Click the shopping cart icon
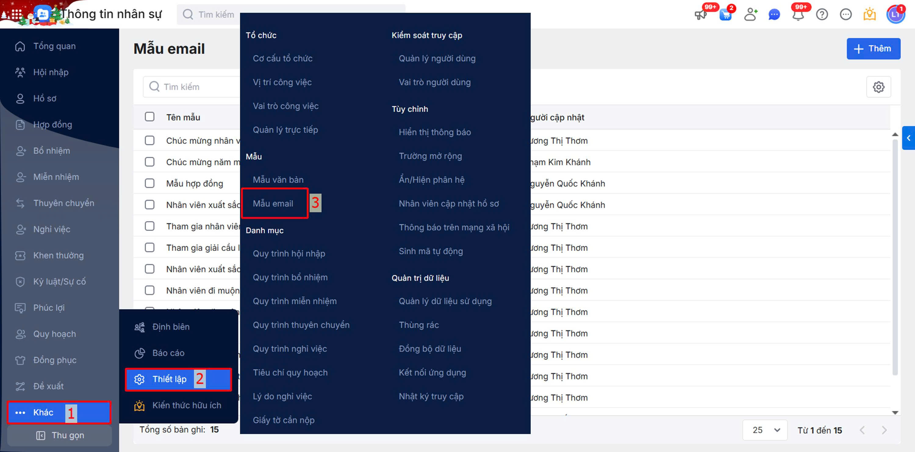 (x=725, y=15)
